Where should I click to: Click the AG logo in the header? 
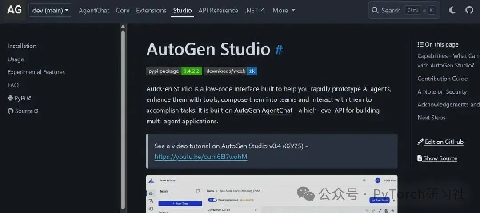coord(14,10)
